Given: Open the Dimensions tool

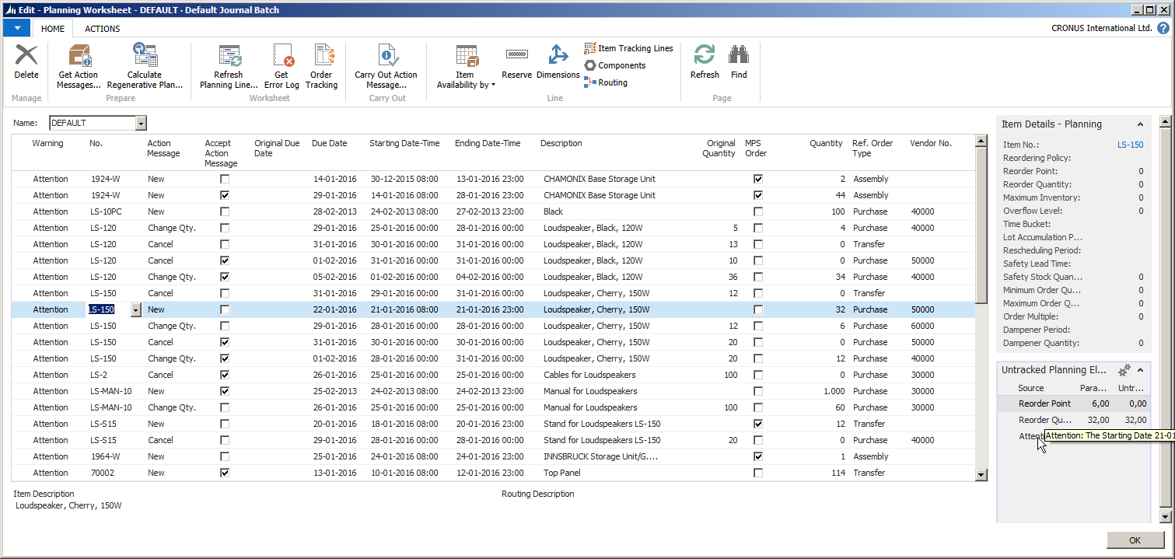Looking at the screenshot, I should click(558, 56).
